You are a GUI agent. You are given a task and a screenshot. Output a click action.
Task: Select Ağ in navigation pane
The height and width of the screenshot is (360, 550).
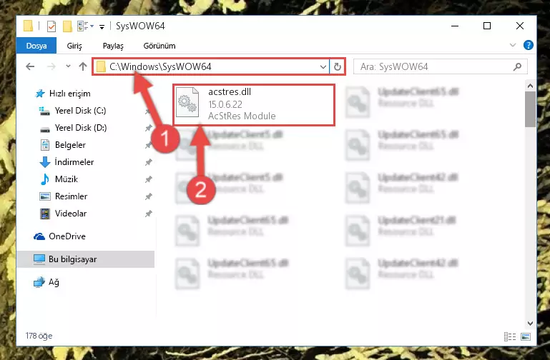pos(54,282)
